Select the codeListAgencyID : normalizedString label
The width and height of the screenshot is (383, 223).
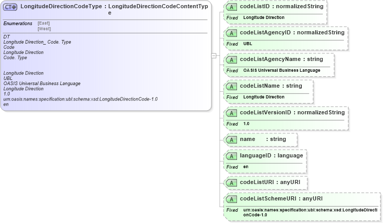[292, 32]
